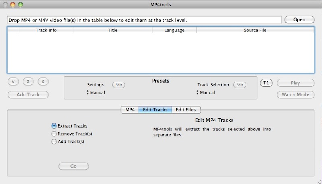This screenshot has height=184, width=322.
Task: Switch to the MP4 tab
Action: pos(130,110)
